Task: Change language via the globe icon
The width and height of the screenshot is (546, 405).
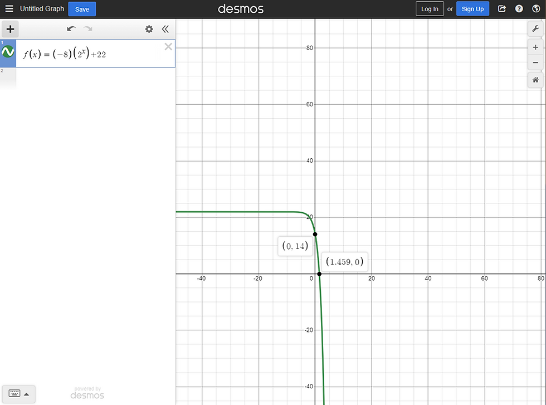Action: coord(536,8)
